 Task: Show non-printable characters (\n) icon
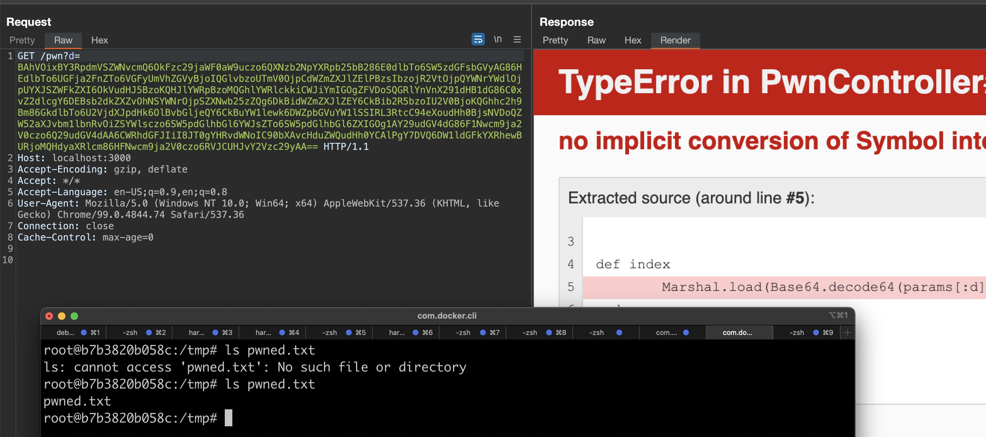[x=497, y=39]
